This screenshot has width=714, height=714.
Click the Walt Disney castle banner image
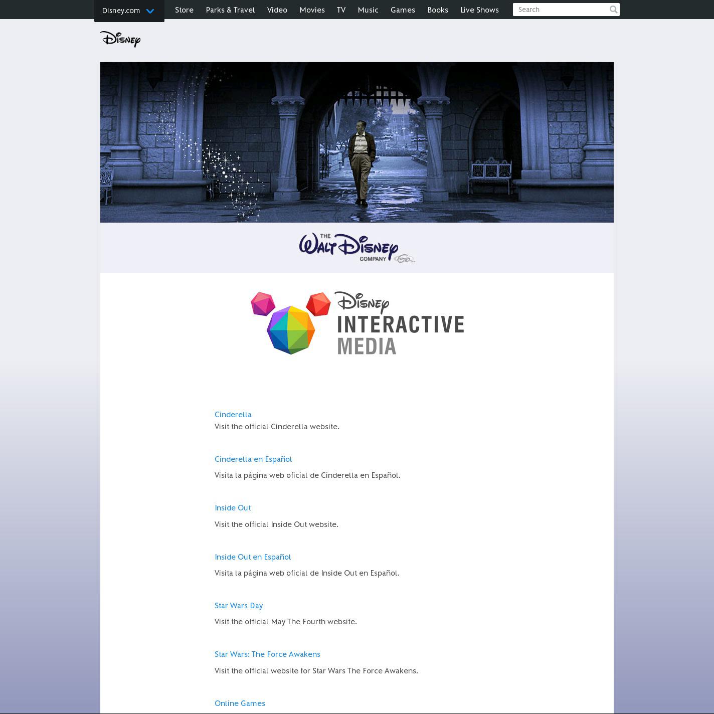(357, 142)
